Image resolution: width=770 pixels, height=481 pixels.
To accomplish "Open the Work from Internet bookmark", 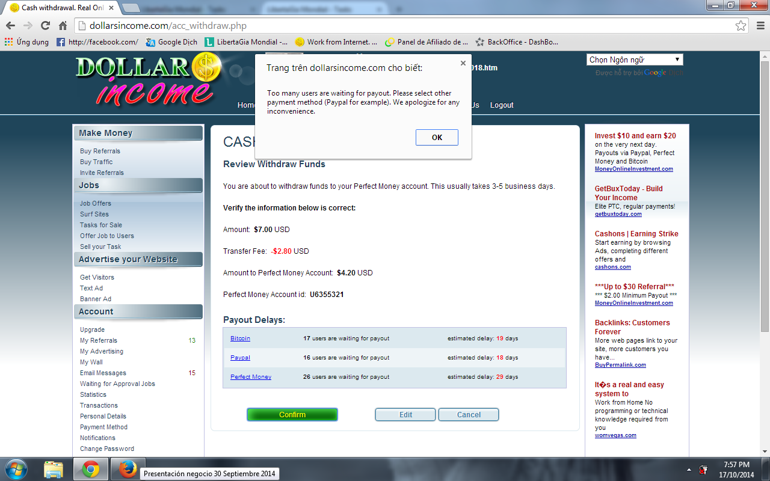I will [336, 42].
